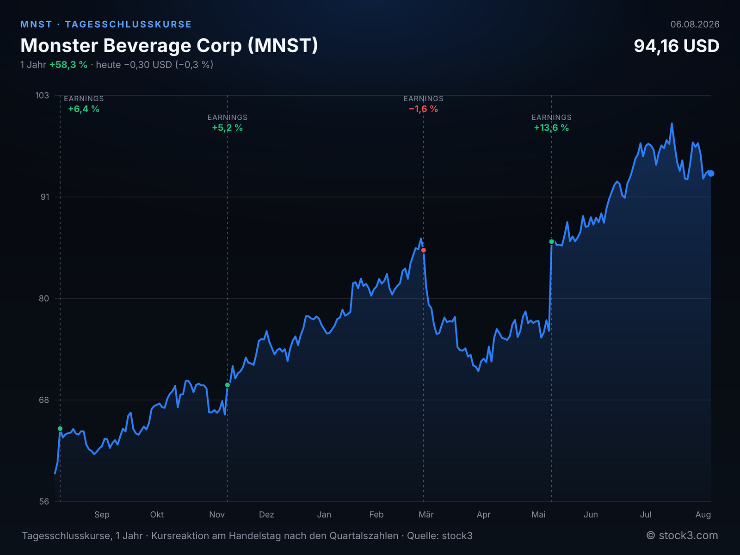740x555 pixels.
Task: Select the '+13,6 %' earnings reaction label
Action: point(552,128)
